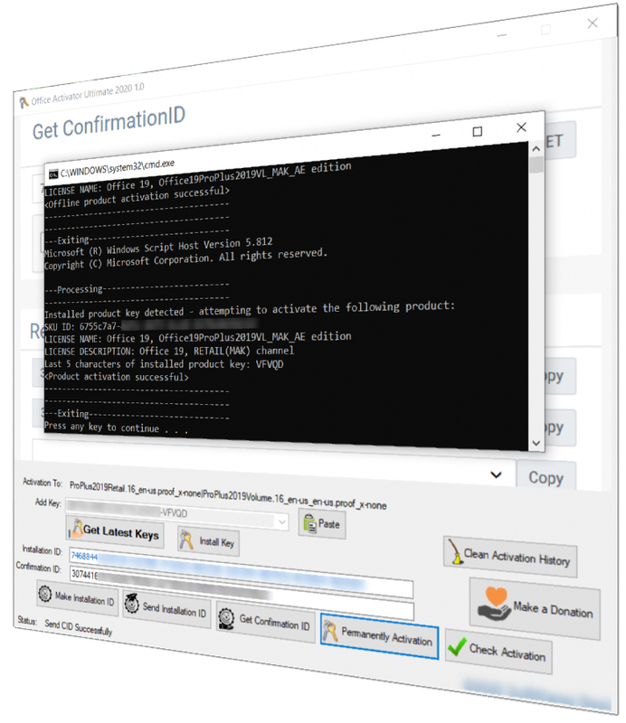Click scroll up arrow in cmd window
Image resolution: width=626 pixels, height=723 pixels.
coord(536,149)
